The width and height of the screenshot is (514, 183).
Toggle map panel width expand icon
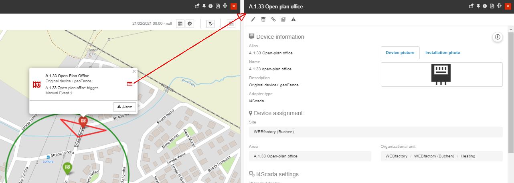(x=225, y=6)
